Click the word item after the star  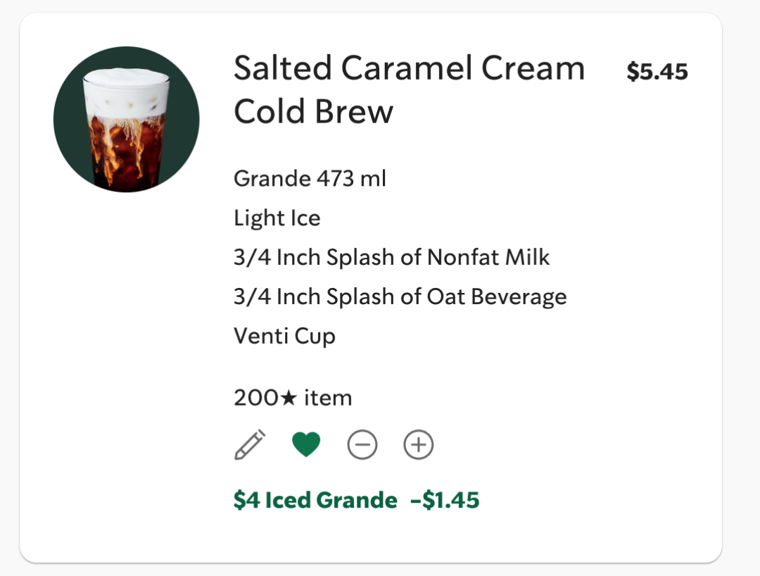pos(328,399)
